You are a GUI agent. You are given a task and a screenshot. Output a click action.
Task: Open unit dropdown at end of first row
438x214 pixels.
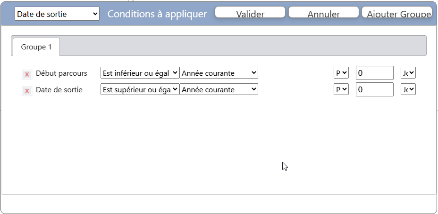point(408,73)
